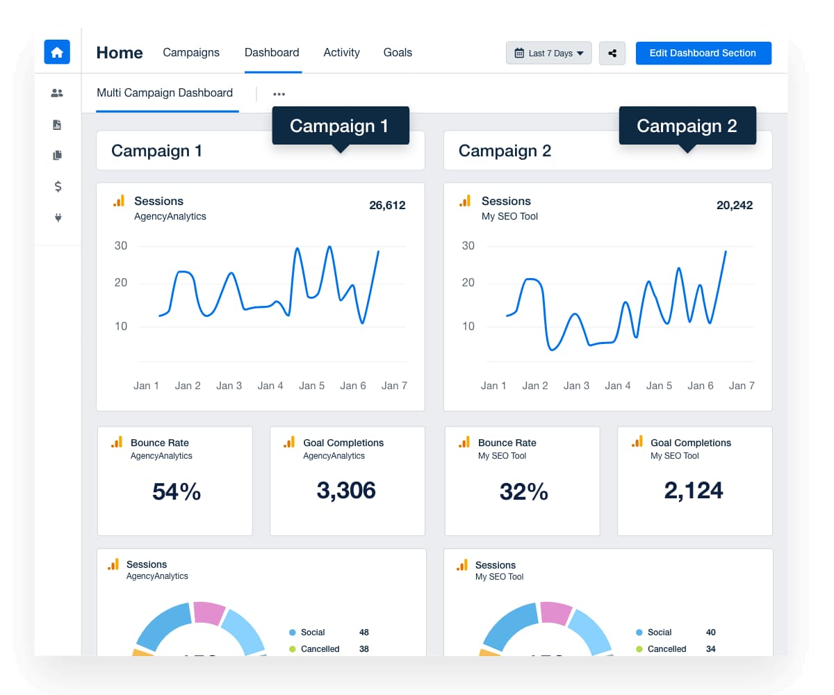Click analytics icon on Campaign 1 Sessions chart
Viewport: 834px width, 695px height.
[119, 201]
